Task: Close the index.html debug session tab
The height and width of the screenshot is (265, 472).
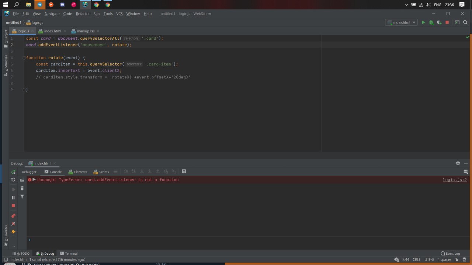Action: point(55,163)
